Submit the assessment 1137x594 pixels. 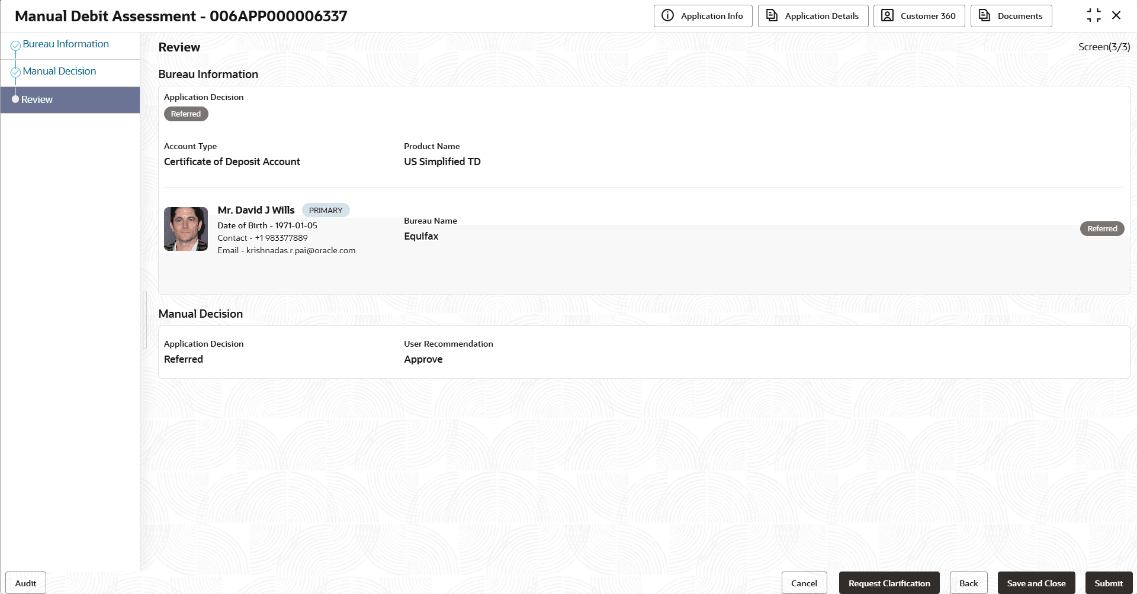(x=1109, y=583)
